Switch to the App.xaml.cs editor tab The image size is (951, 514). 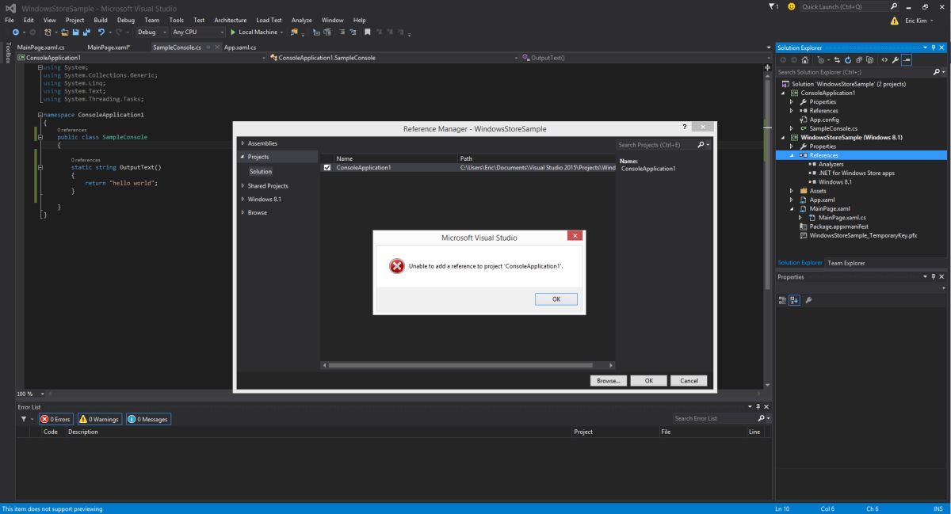pos(240,48)
